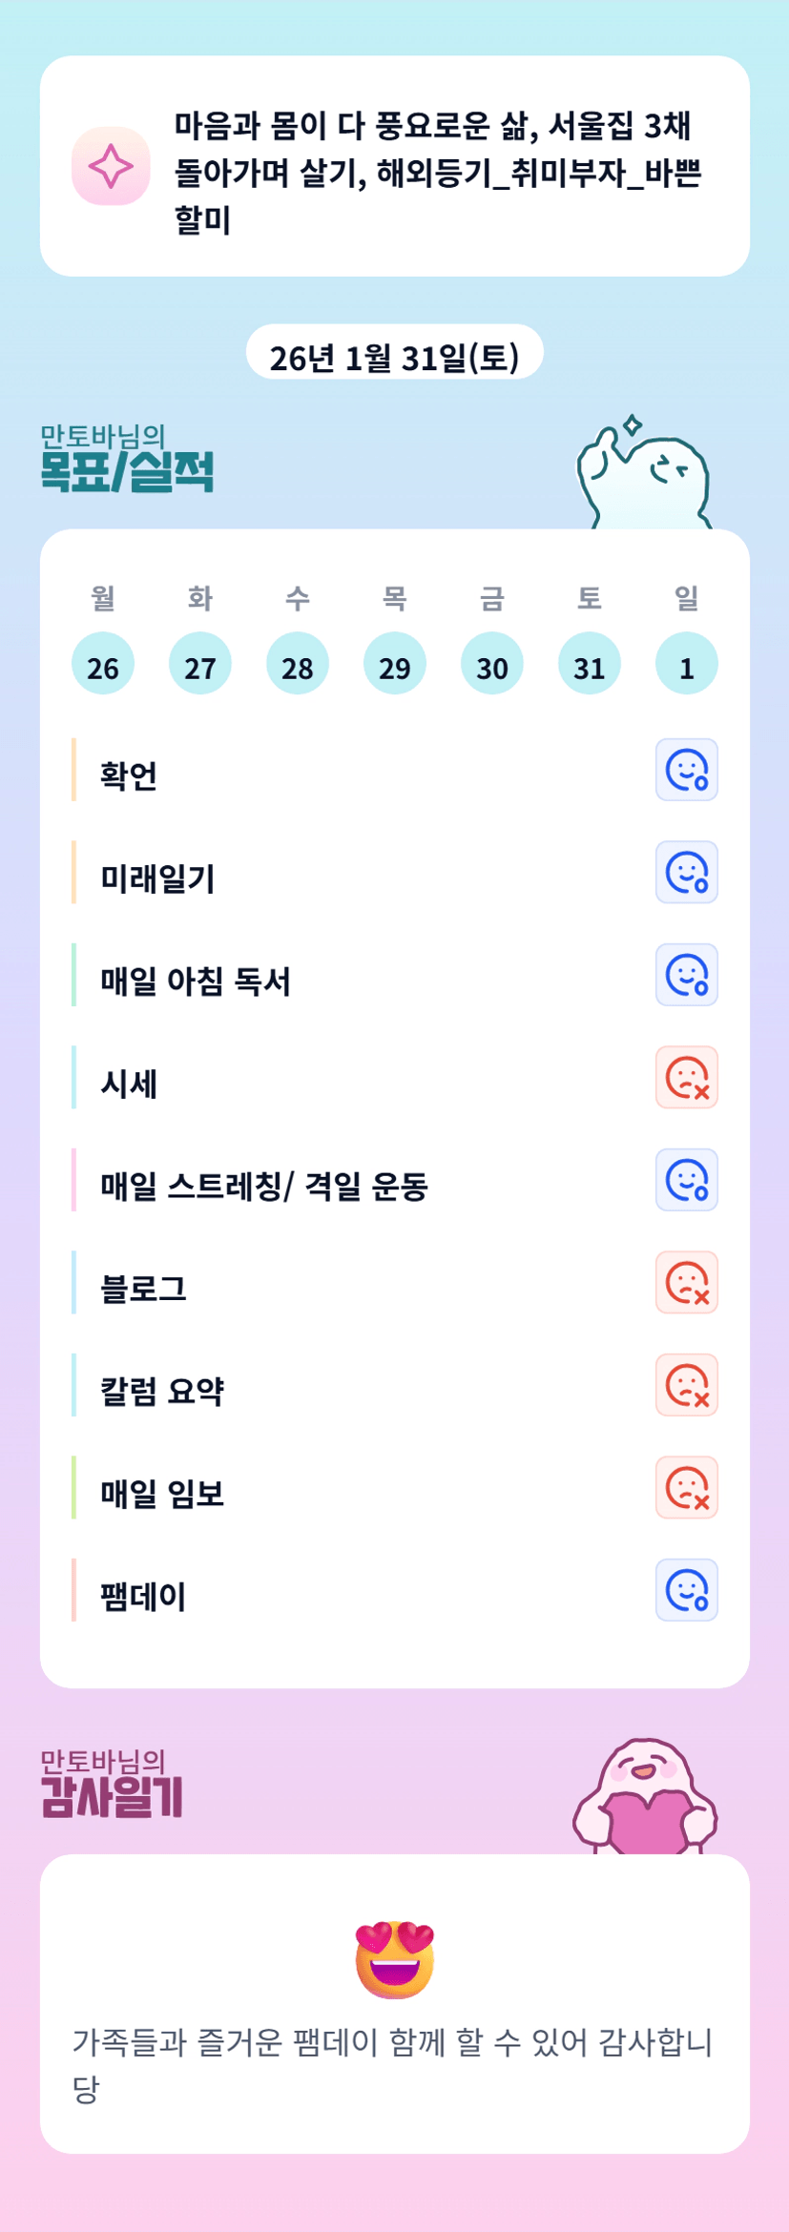Toggle the smiley status for 확언
This screenshot has height=2232, width=789.
tap(686, 770)
